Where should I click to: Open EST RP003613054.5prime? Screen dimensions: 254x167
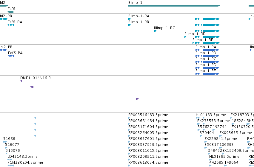(x=148, y=163)
